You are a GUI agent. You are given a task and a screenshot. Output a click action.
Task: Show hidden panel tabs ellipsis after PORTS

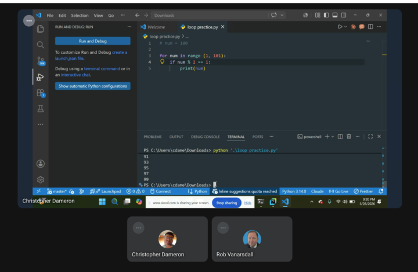point(271,137)
